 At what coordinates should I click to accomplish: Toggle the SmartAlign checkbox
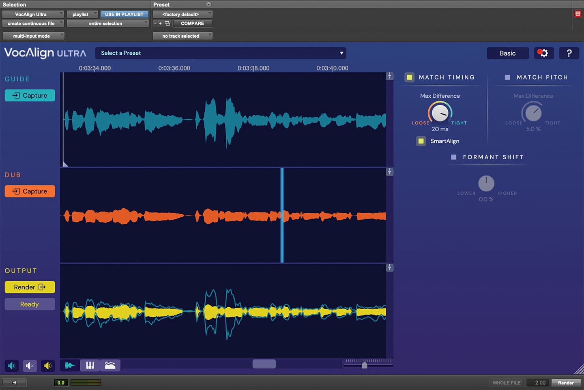[421, 141]
